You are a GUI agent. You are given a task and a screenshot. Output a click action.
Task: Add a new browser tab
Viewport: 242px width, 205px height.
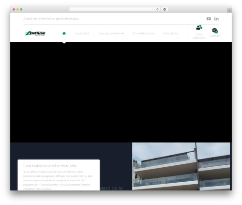pos(229,11)
